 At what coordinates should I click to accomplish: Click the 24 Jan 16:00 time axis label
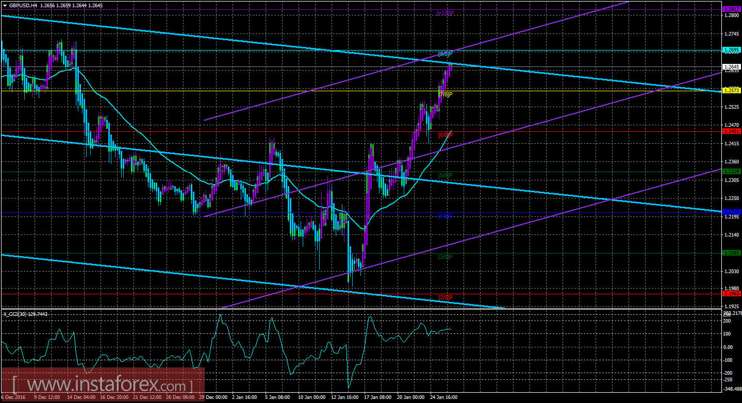[443, 397]
